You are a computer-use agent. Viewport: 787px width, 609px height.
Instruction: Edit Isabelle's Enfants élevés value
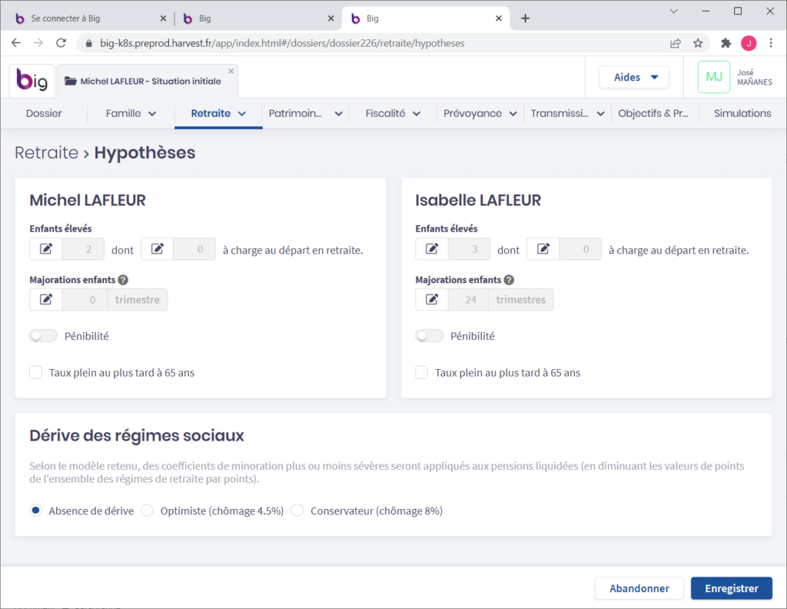tap(432, 249)
